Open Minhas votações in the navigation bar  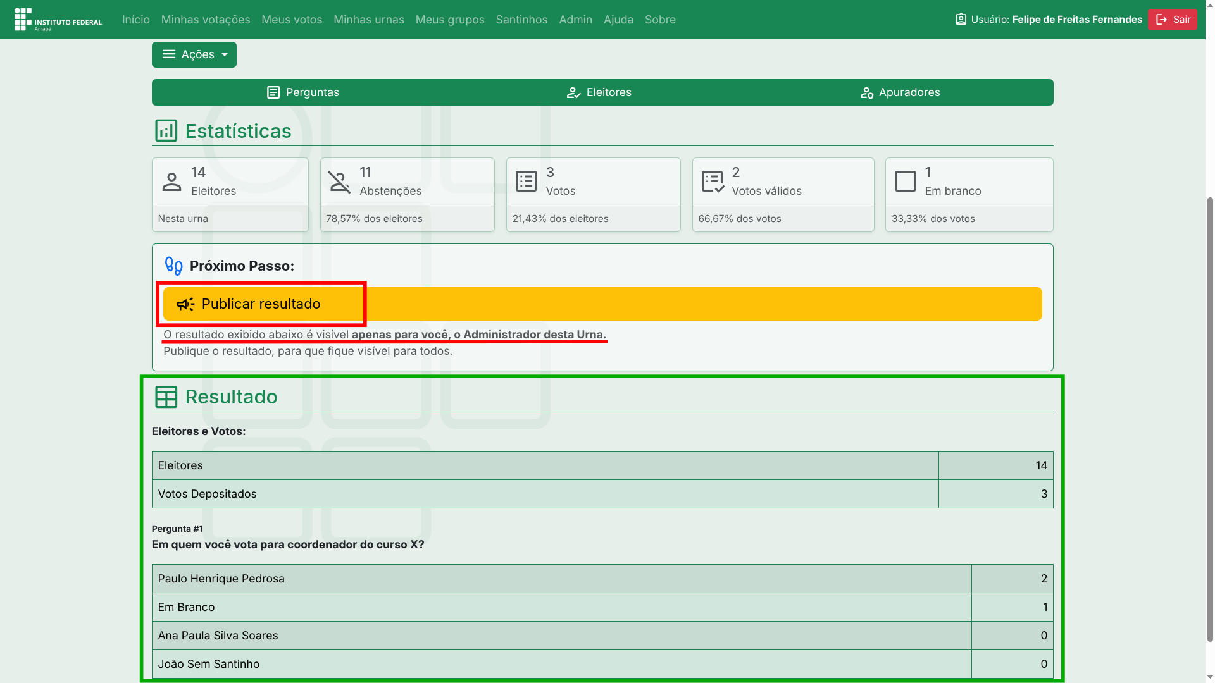[206, 20]
